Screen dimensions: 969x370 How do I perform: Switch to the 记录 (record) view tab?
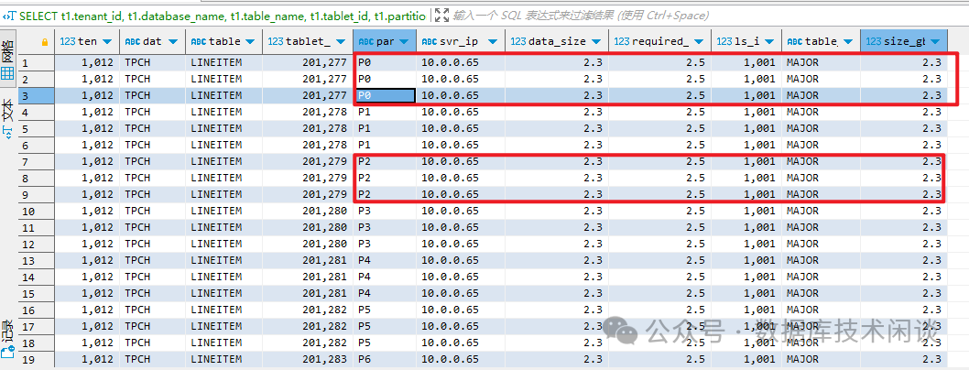(x=7, y=339)
